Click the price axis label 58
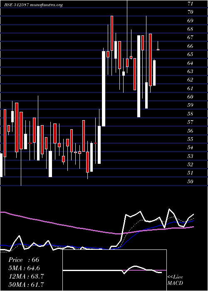Viewport: 208px width, 291px height. pyautogui.click(x=191, y=113)
